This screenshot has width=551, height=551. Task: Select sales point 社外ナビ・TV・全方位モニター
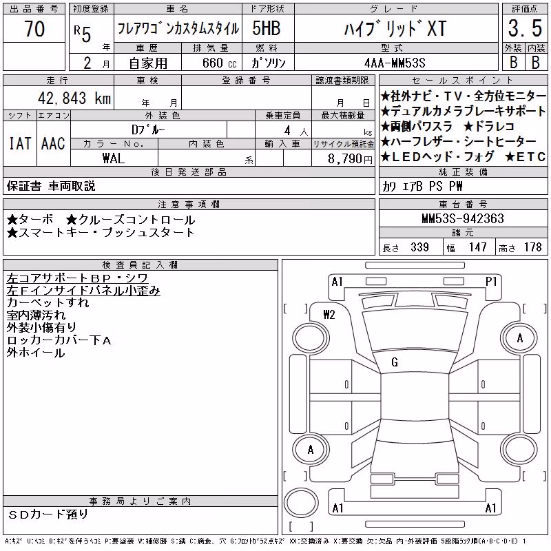click(x=464, y=96)
